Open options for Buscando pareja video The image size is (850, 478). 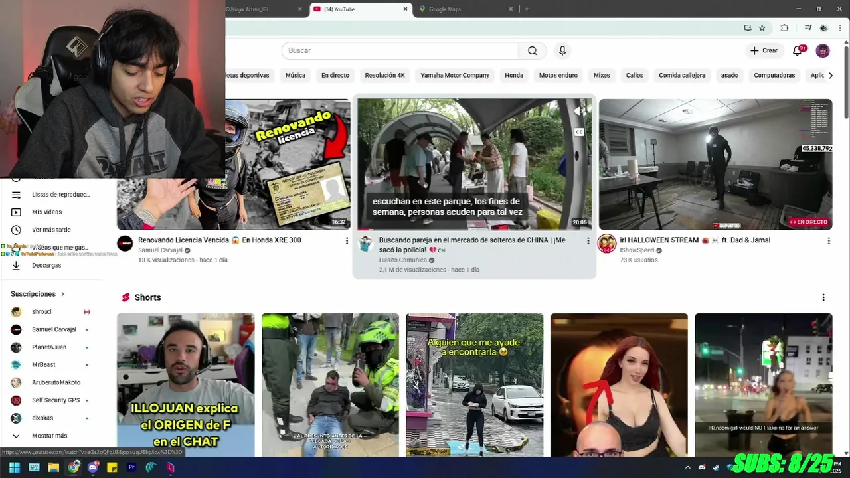[588, 241]
